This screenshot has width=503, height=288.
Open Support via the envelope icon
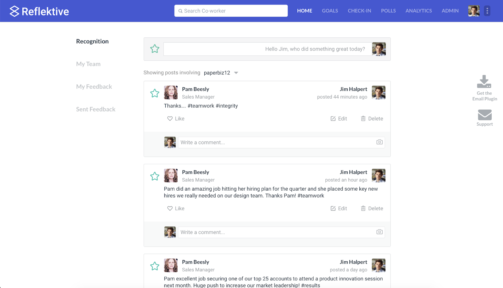[484, 115]
